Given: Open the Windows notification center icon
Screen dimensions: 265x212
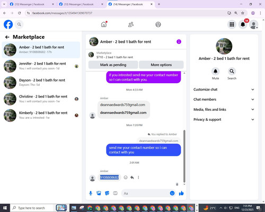Looking at the screenshot, I should coord(259,208).
